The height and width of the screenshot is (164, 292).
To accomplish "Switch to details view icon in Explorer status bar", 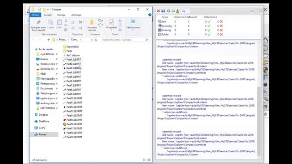I will pos(144,160).
